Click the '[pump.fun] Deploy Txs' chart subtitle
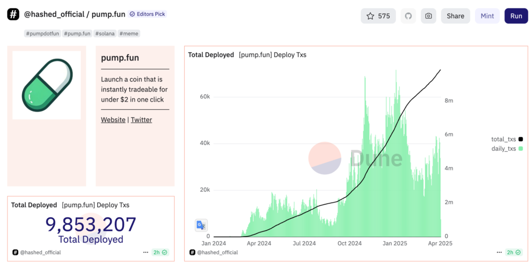532x268 pixels. tap(273, 55)
